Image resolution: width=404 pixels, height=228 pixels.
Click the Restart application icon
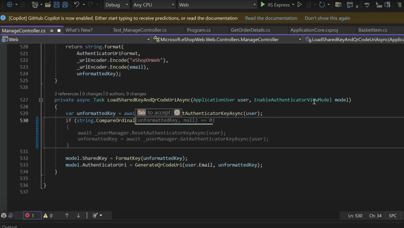(322, 5)
